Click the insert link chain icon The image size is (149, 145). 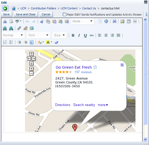tap(19, 28)
